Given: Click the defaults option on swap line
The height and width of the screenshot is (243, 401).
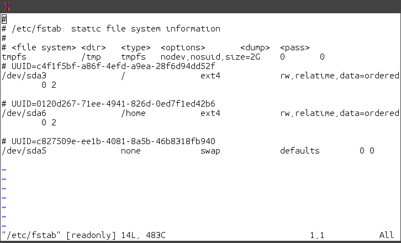Looking at the screenshot, I should click(300, 151).
